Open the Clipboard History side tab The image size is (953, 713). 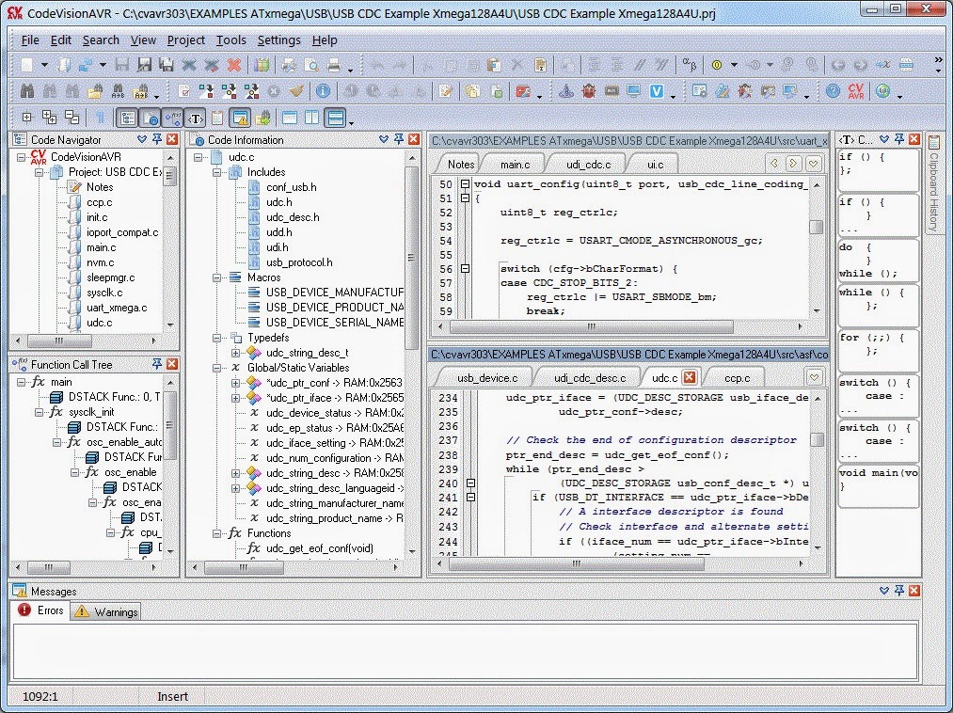click(x=934, y=183)
